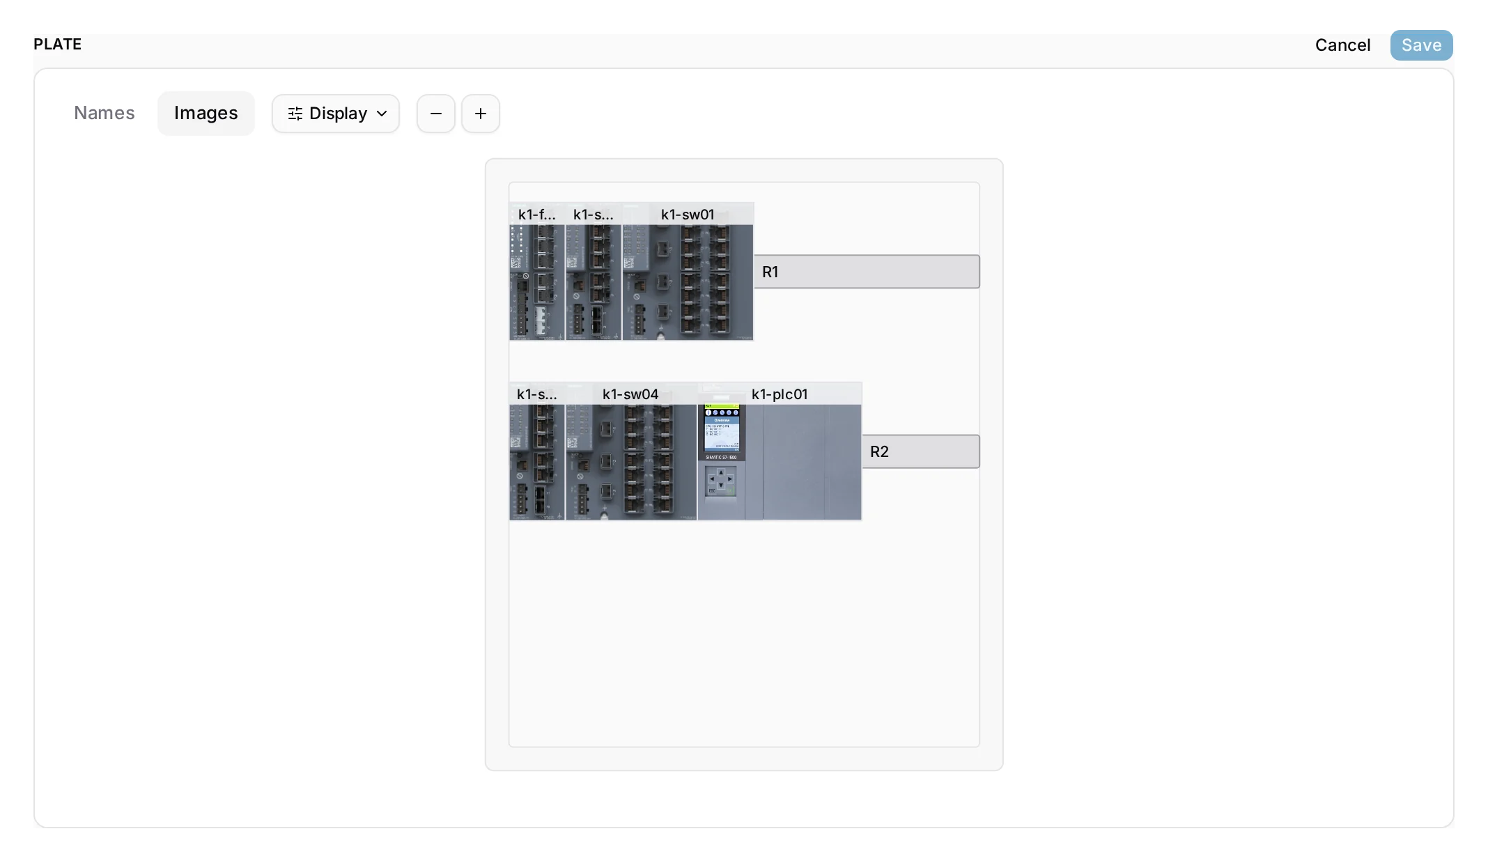Image resolution: width=1488 pixels, height=861 pixels.
Task: Select the k1-sw04 switch image
Action: click(631, 451)
